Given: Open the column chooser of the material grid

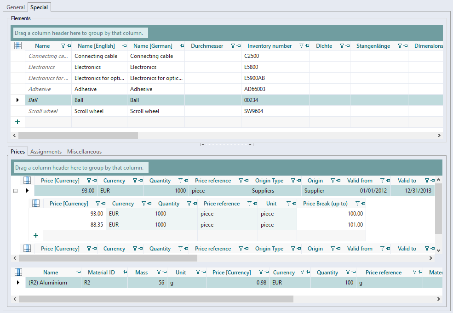Looking at the screenshot, I should click(x=18, y=272).
